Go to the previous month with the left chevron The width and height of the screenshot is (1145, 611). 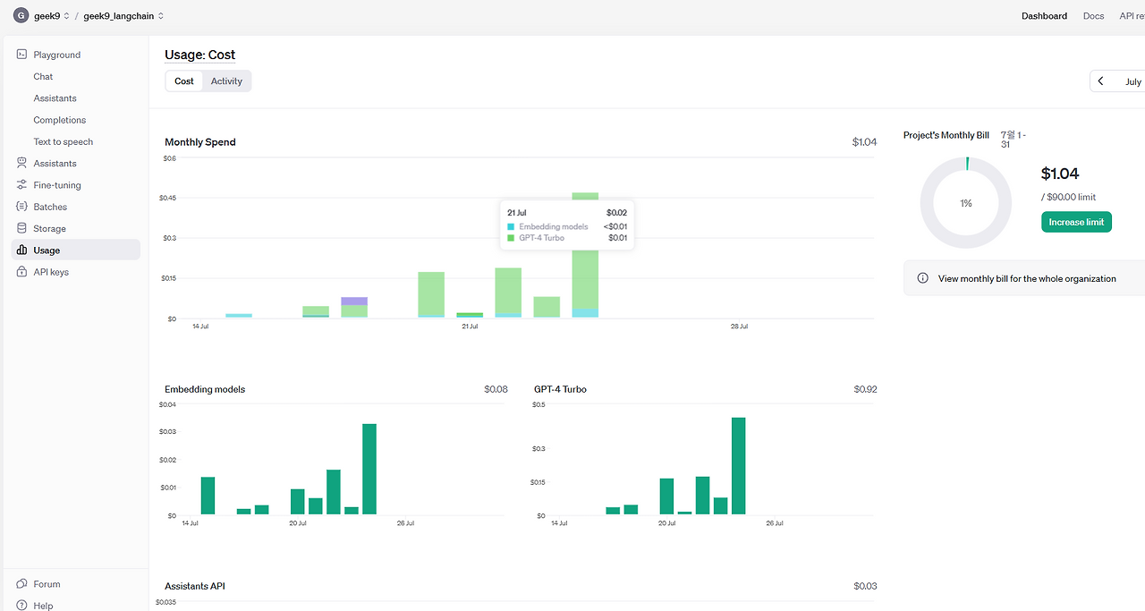click(x=1101, y=81)
